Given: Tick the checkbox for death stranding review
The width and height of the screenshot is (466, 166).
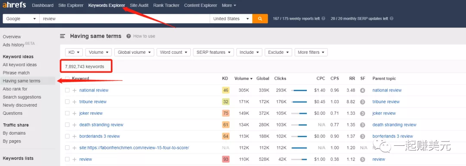Looking at the screenshot, I should point(67,125).
